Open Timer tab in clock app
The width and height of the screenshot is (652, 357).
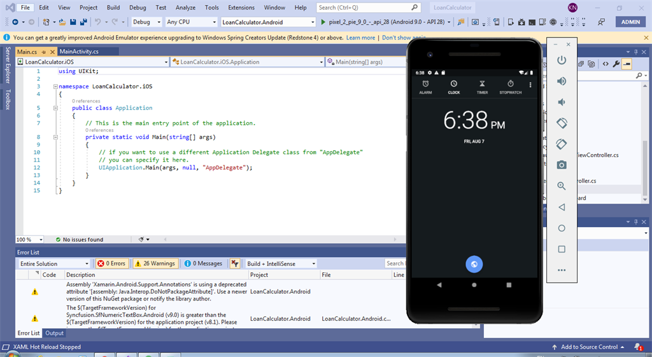[482, 87]
